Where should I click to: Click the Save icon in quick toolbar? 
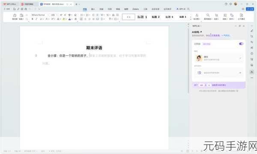click(15, 9)
